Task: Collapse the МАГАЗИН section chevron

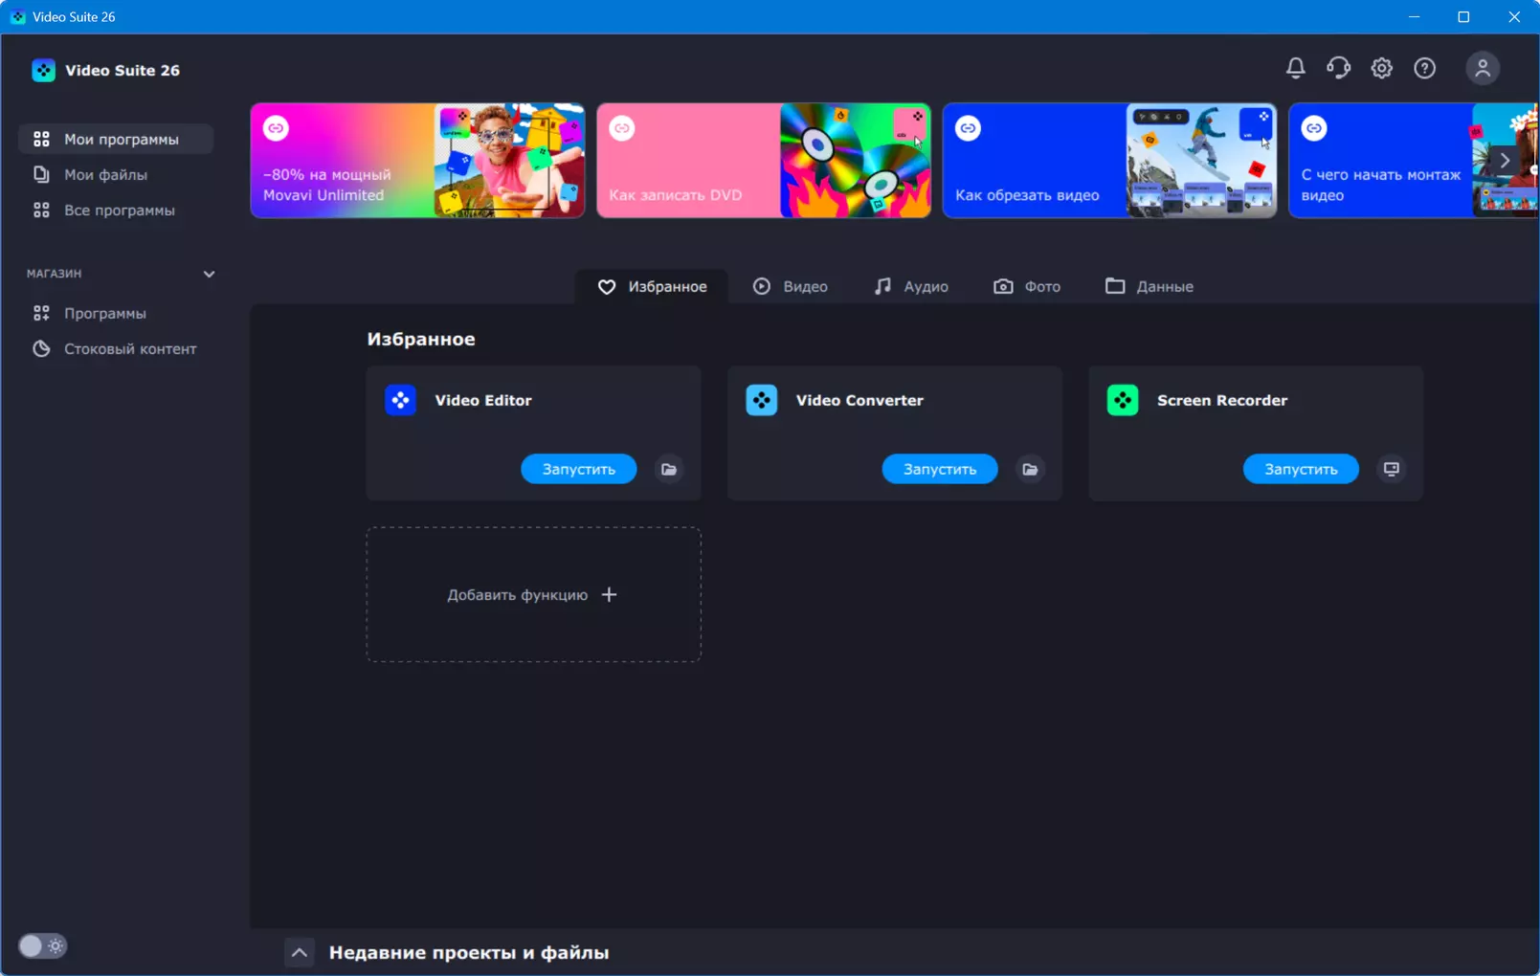Action: 209,274
